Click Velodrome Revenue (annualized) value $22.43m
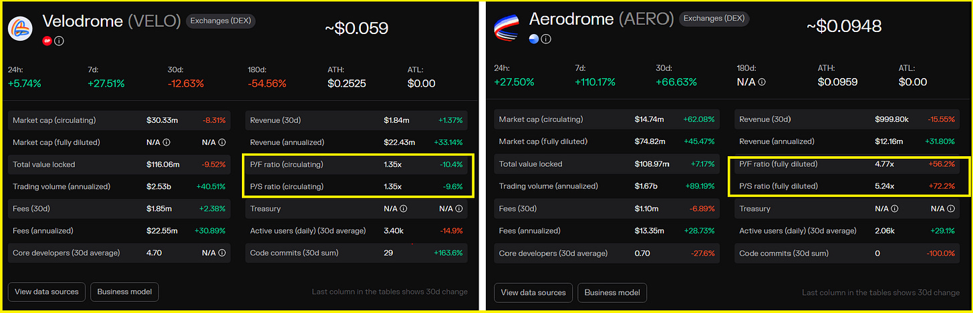Screen dimensions: 973x313 (400, 142)
